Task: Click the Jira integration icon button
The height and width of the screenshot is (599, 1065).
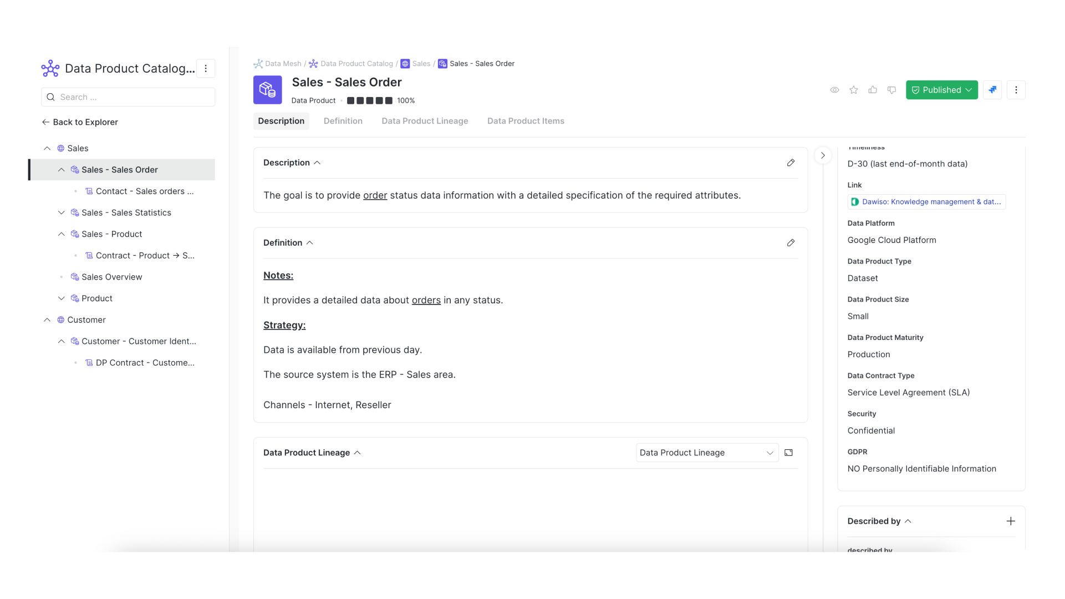Action: click(992, 90)
